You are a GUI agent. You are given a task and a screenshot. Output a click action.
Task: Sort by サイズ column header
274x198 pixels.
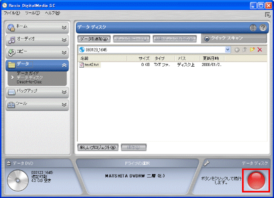click(139, 58)
